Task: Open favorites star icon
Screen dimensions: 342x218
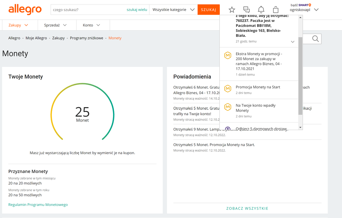Action: coord(232,10)
